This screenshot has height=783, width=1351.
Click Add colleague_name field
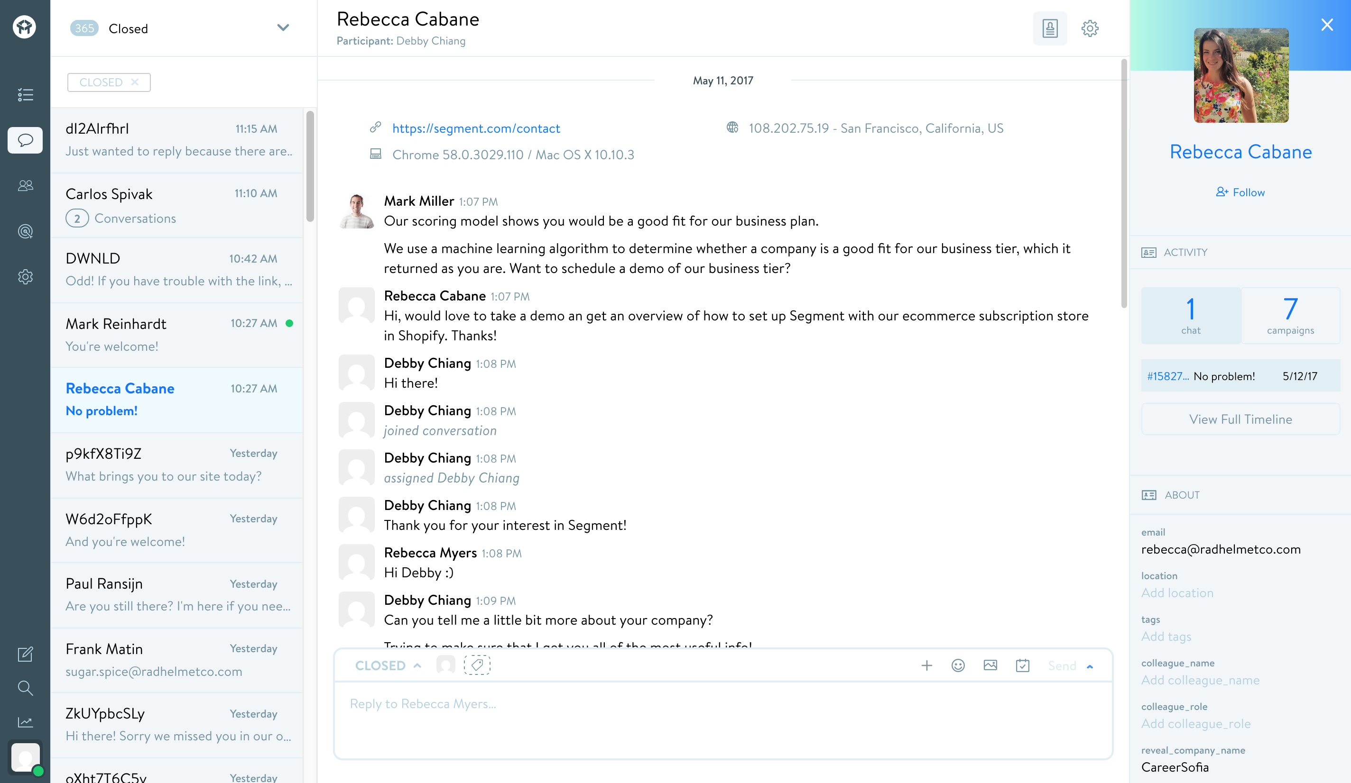tap(1200, 680)
